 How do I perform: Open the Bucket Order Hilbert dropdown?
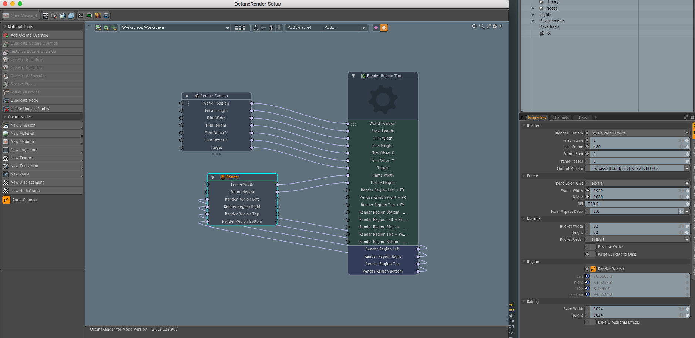point(640,239)
